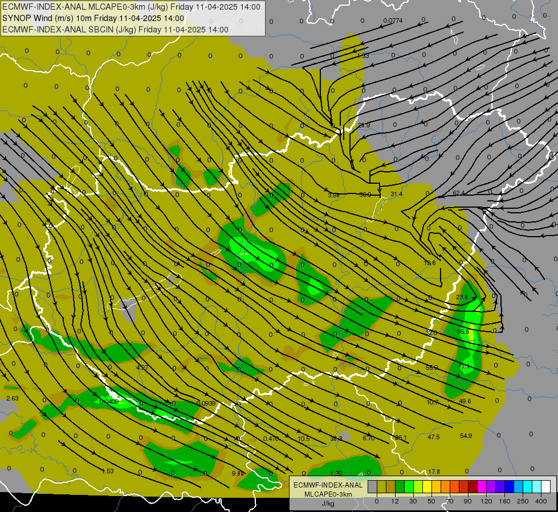Click the white legend swatch
The width and height of the screenshot is (558, 512).
[546, 486]
